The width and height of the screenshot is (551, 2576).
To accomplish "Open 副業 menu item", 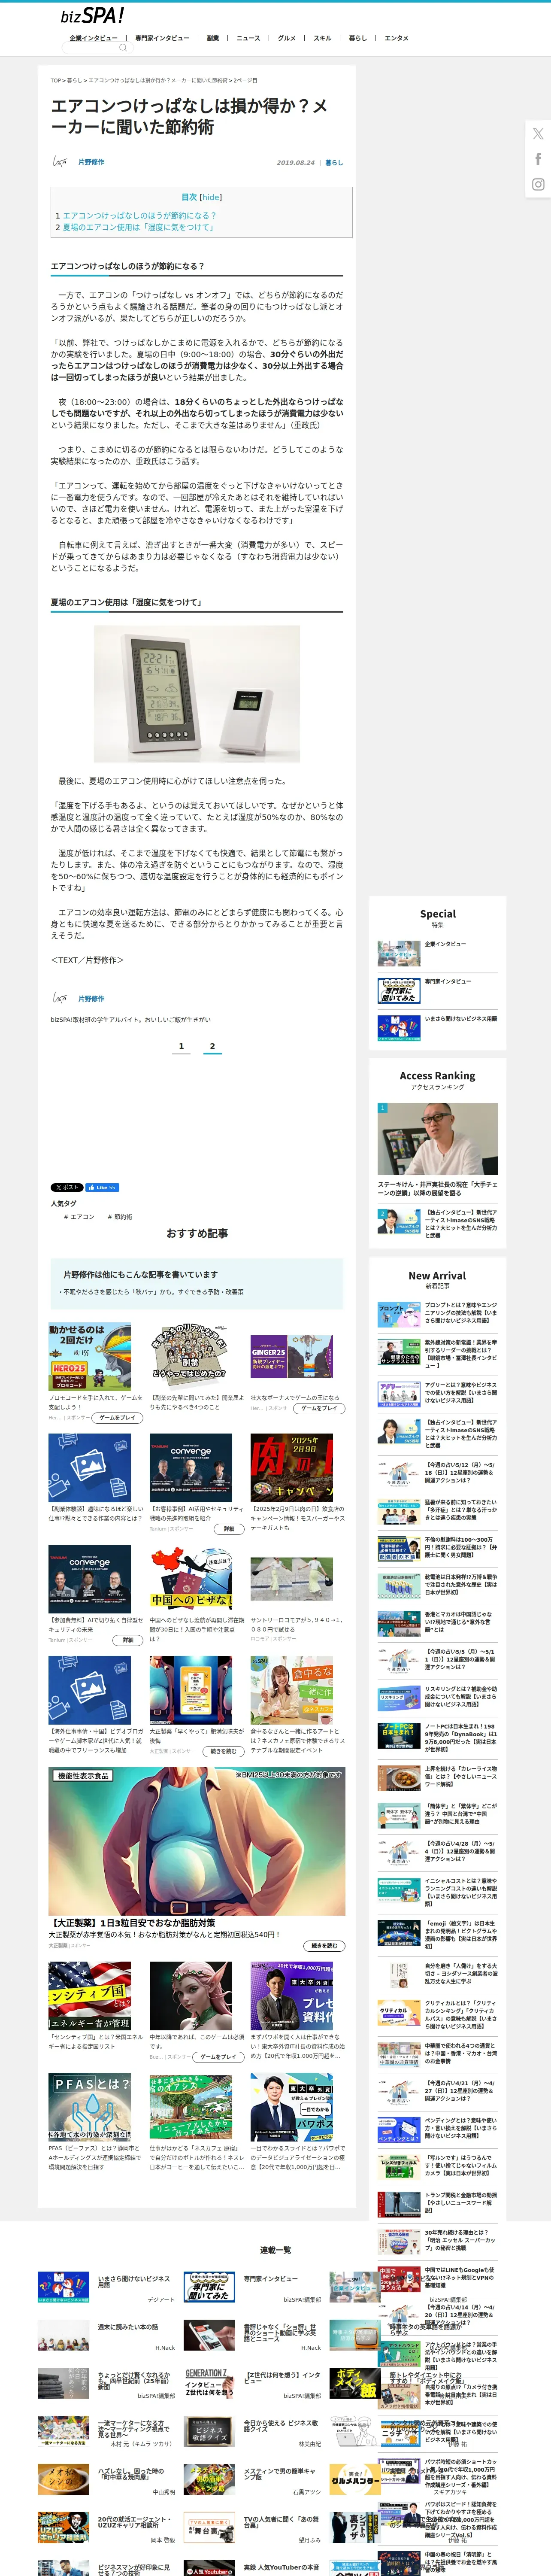I will click(213, 38).
